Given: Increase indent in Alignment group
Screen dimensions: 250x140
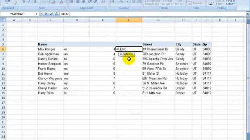Looking at the screenshot, I should point(95,2).
